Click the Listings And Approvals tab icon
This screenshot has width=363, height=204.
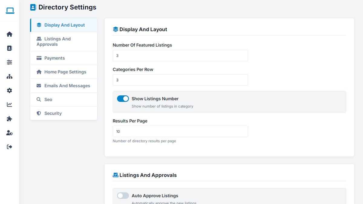[39, 39]
